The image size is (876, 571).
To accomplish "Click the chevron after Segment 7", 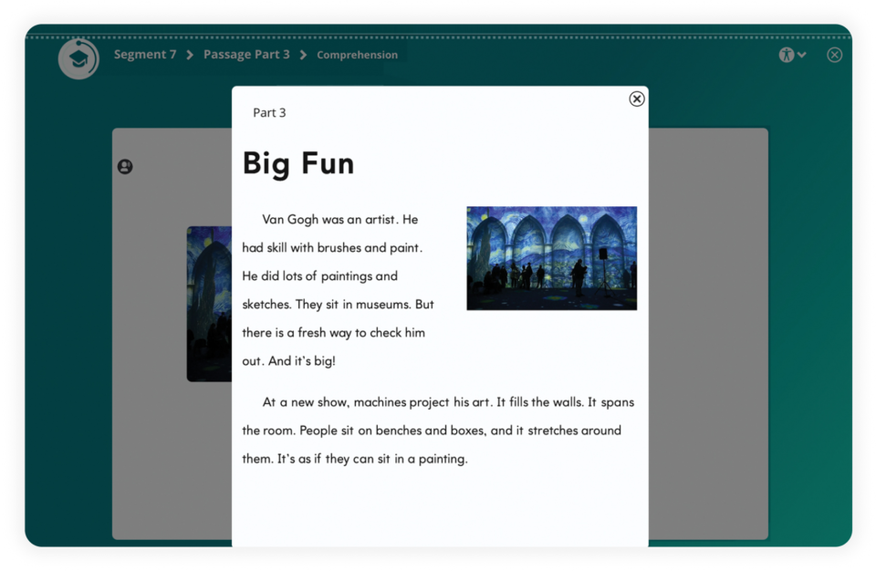I will [x=190, y=55].
